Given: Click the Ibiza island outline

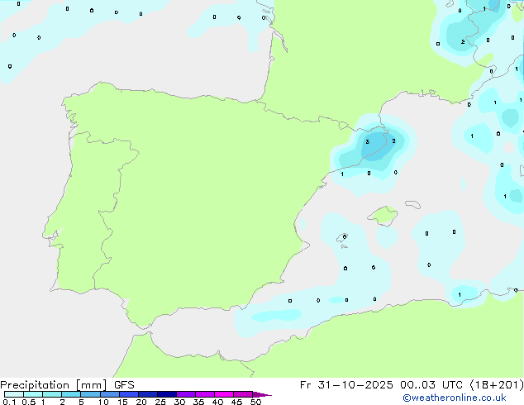Looking at the screenshot, I should point(342,238).
